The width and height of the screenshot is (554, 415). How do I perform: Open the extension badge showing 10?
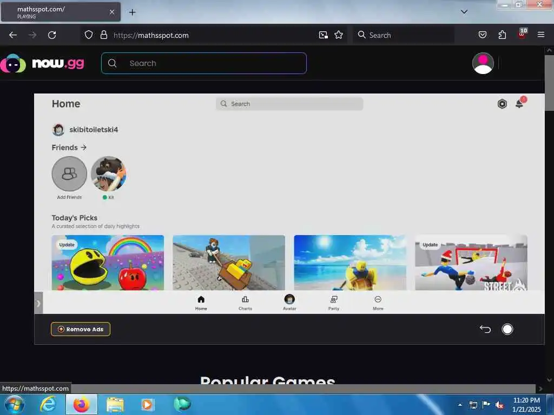[x=522, y=34]
